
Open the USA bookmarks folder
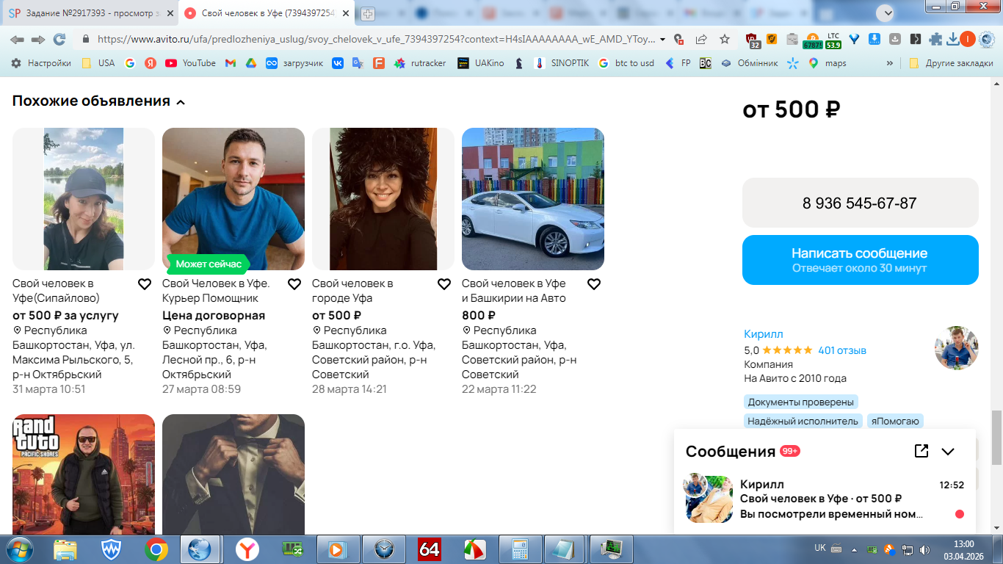(x=98, y=63)
